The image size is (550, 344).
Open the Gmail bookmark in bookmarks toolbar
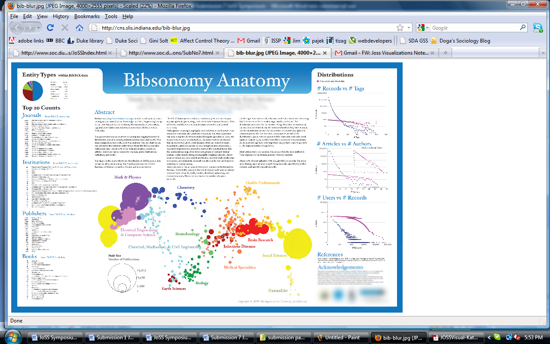249,40
